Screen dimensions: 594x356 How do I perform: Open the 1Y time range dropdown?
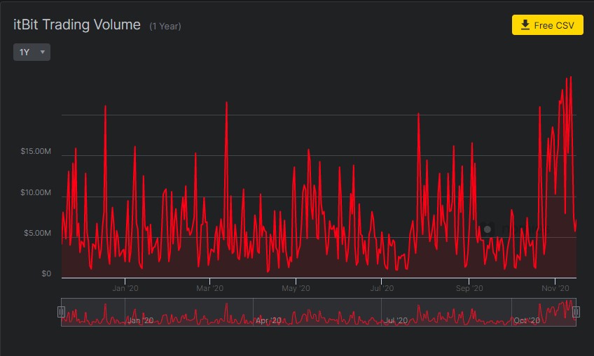click(x=32, y=52)
